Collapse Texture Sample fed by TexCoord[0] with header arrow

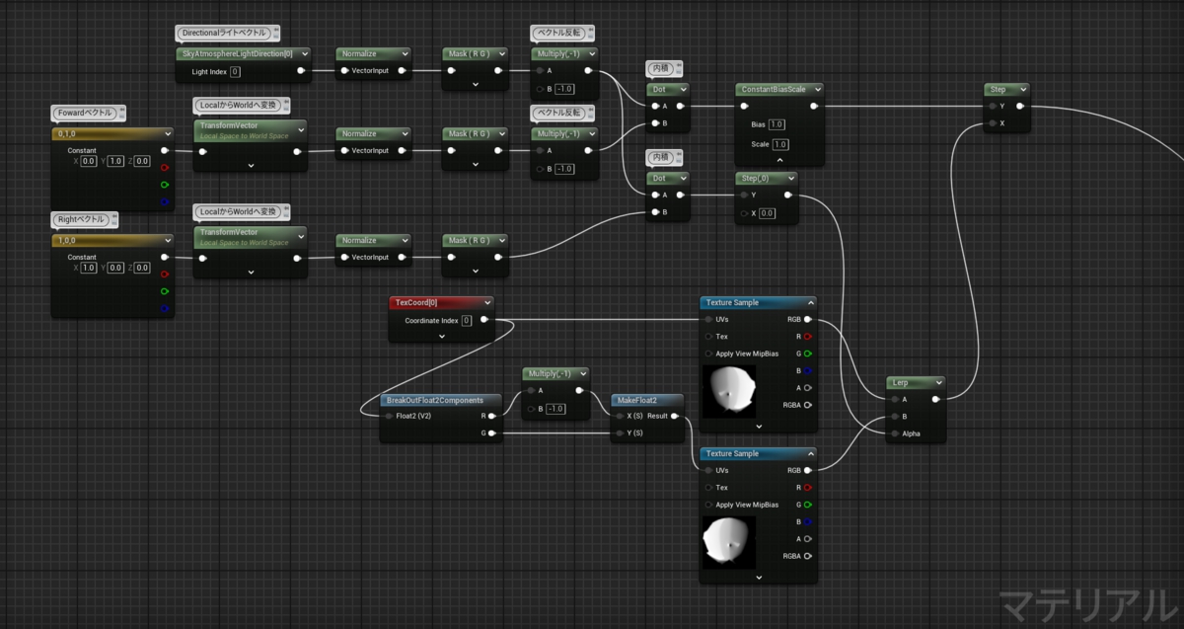(809, 303)
